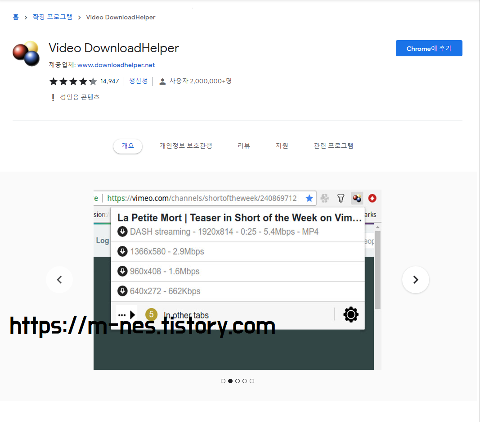Open the www.downloadhelper.net provider link
Viewport: 480px width, 422px height.
click(x=116, y=65)
